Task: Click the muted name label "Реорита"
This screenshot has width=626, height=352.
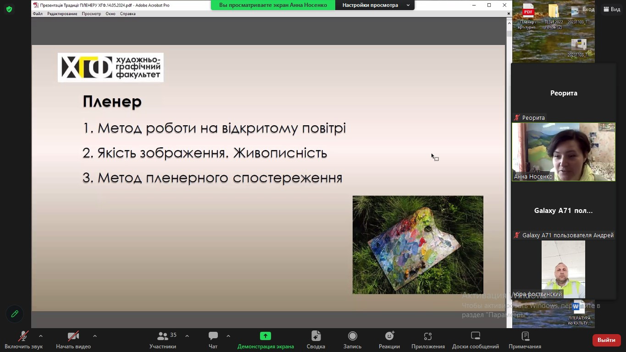Action: click(533, 118)
